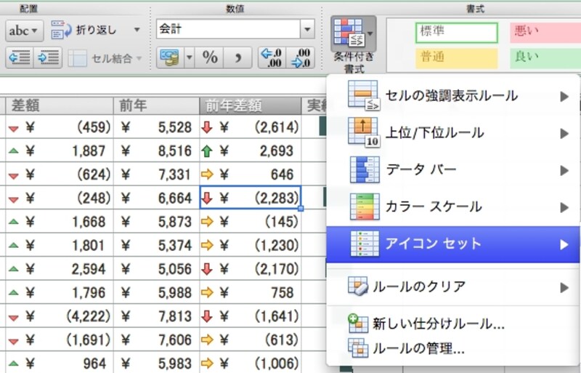Apply the 良い green cell style

tap(545, 59)
